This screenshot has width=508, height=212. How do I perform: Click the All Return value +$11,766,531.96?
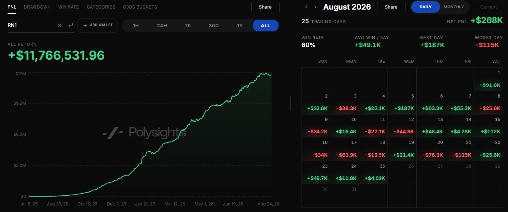pos(57,55)
